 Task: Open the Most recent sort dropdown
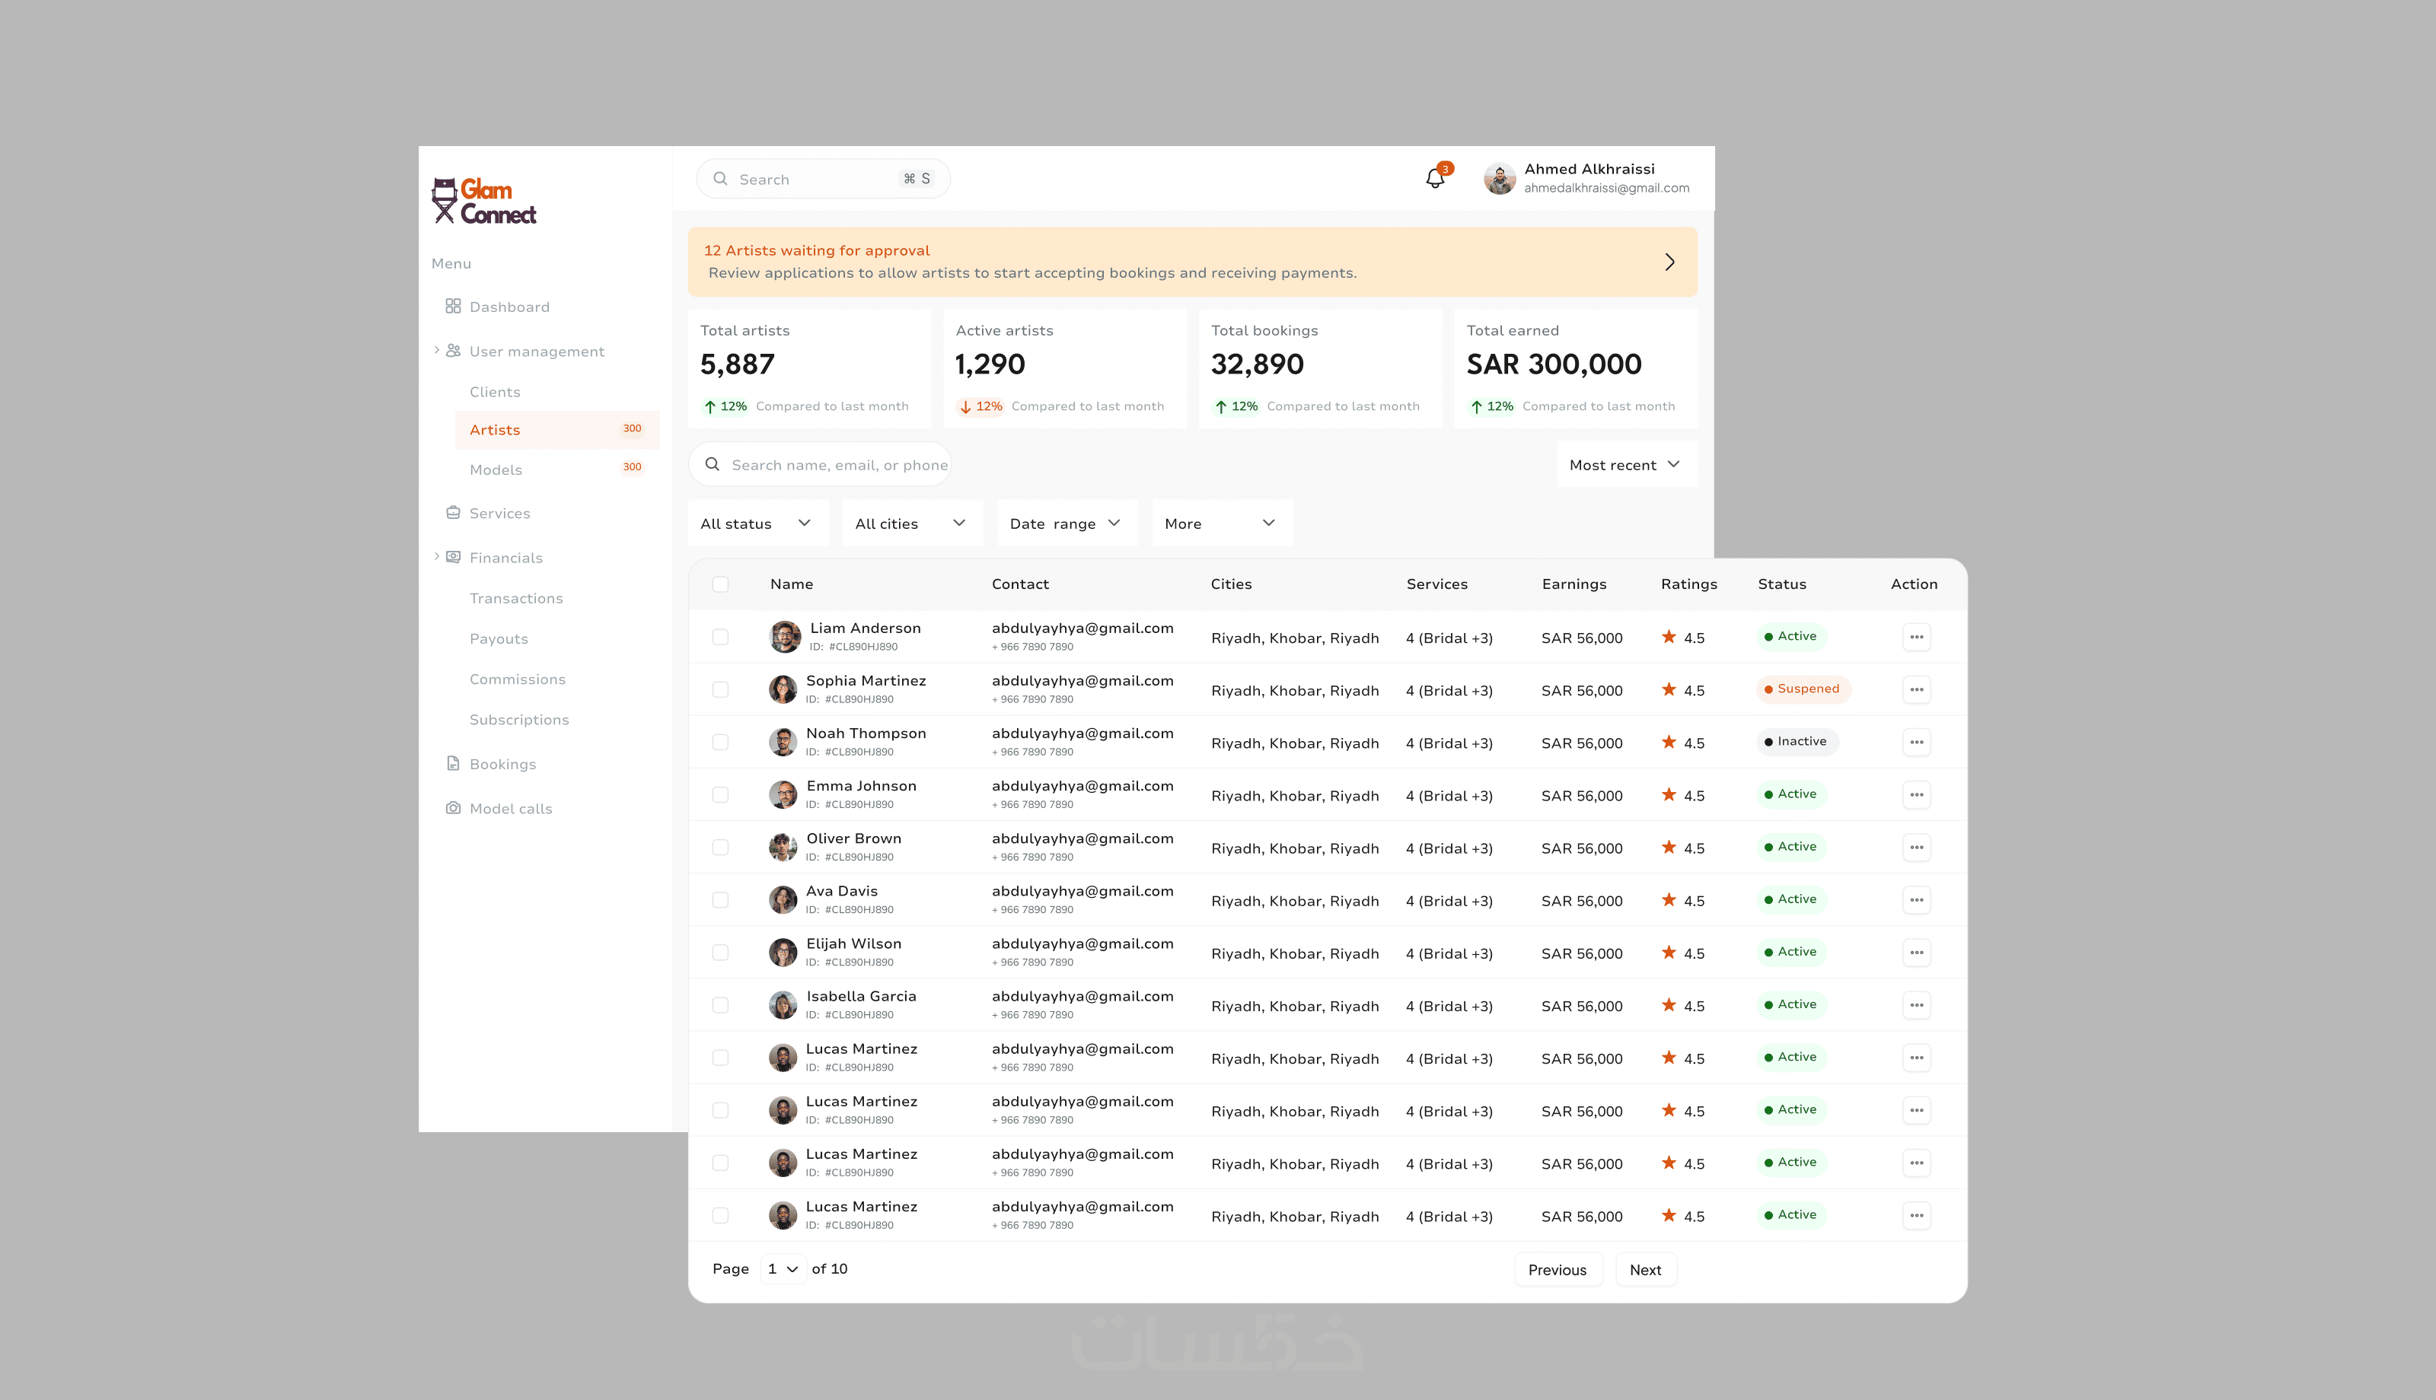coord(1625,464)
